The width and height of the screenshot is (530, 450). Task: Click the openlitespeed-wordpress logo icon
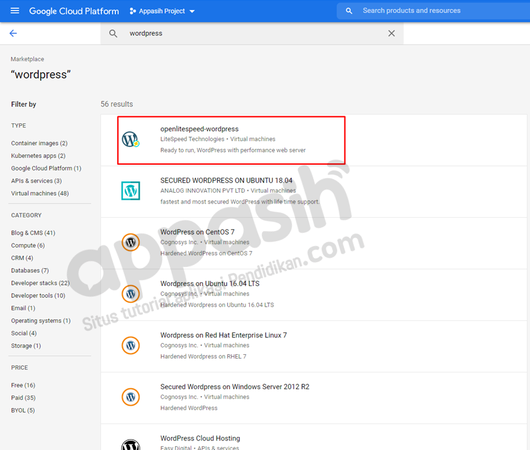131,139
